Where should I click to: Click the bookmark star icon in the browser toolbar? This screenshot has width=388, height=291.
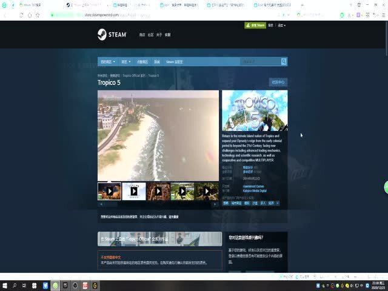[38, 15]
